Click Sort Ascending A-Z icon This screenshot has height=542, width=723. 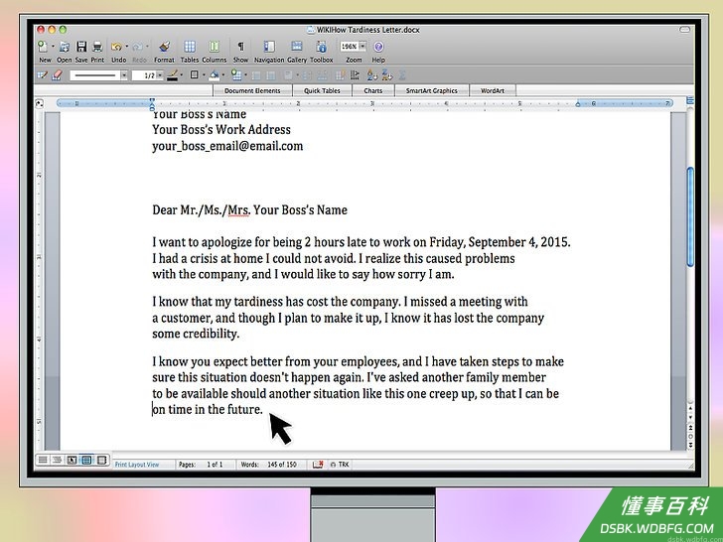pos(372,75)
